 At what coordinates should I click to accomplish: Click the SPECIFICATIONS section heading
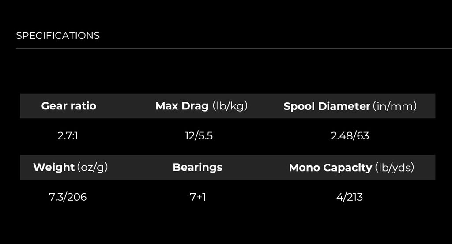(x=58, y=36)
